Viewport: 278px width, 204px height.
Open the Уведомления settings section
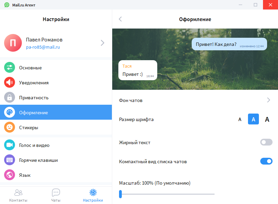(x=56, y=82)
